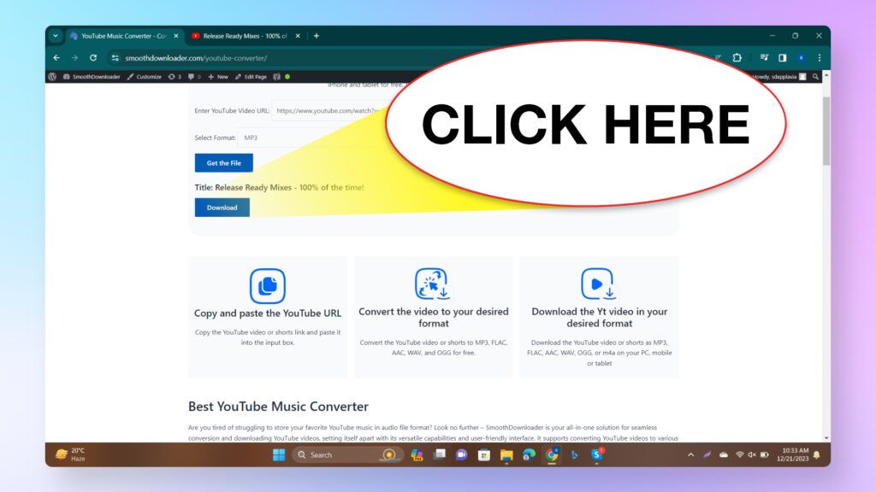Open the Wi-Fi network tray icon
This screenshot has height=492, width=876.
click(739, 455)
